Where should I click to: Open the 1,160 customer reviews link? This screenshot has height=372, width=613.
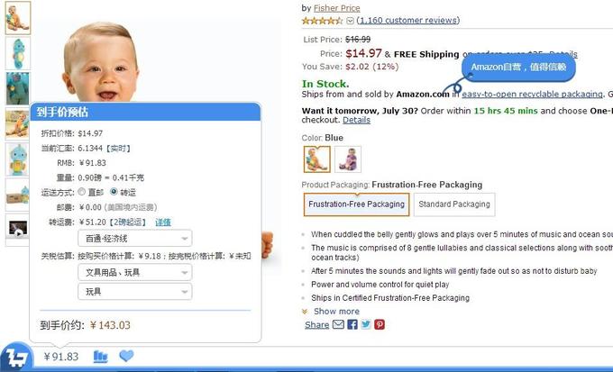(408, 21)
